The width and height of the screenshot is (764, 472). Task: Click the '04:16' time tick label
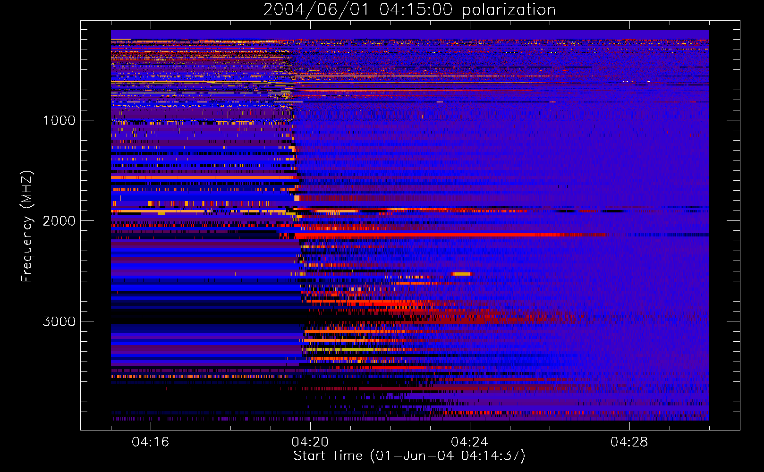[151, 442]
